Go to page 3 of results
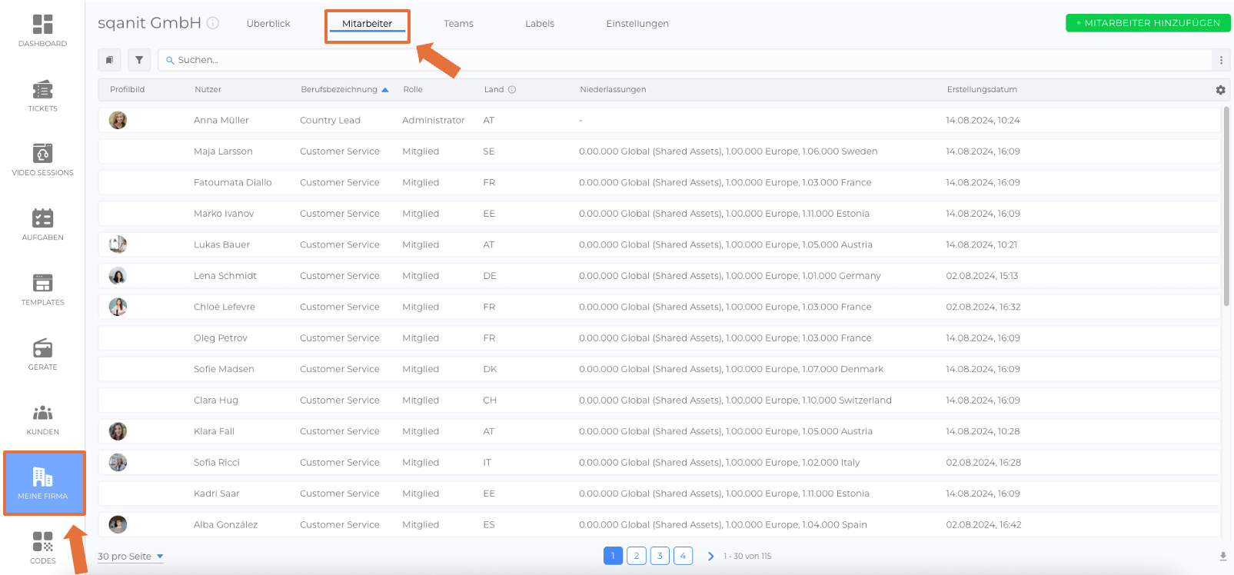This screenshot has height=575, width=1234. (x=660, y=556)
